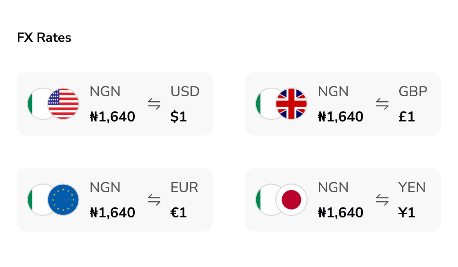Swap currencies in the NGN to GBP card
458x267 pixels.
tap(382, 104)
